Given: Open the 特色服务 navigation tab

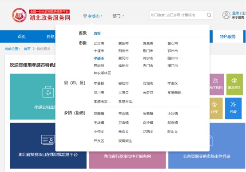Looking at the screenshot, I should 228,37.
